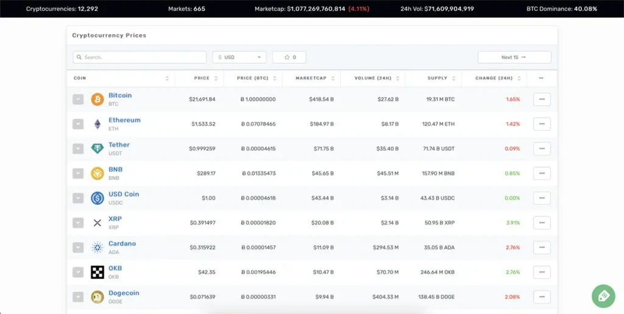Go to Next 15 coins

click(x=514, y=57)
